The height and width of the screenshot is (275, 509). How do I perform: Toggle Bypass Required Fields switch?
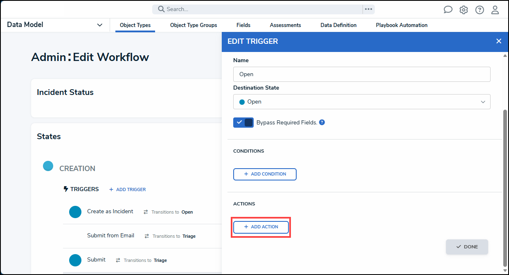(x=243, y=122)
